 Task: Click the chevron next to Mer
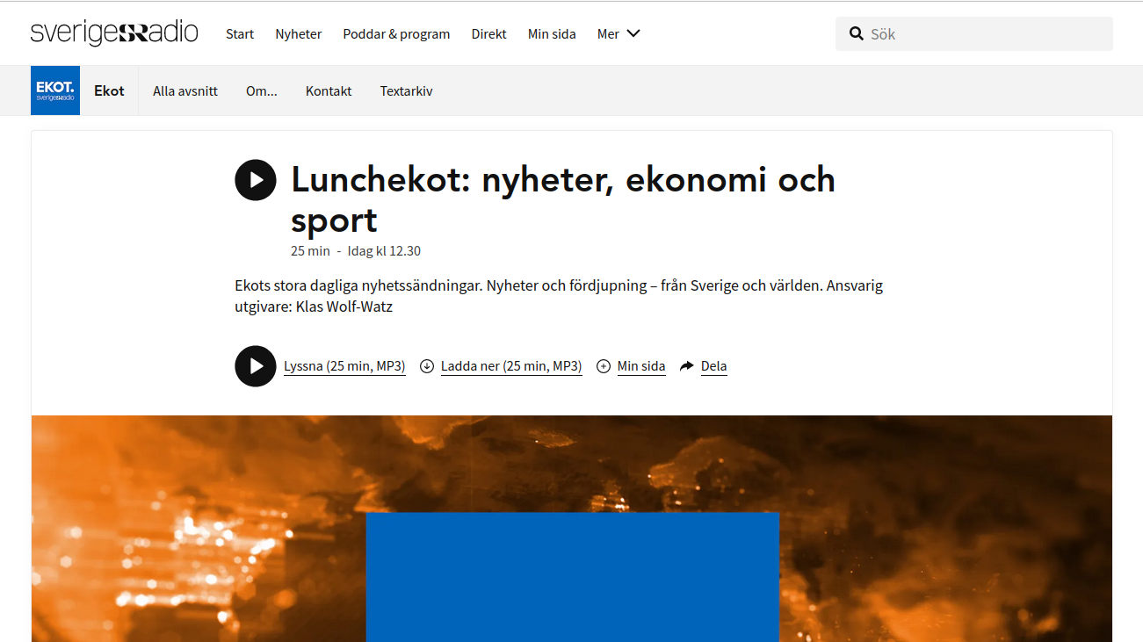(633, 33)
